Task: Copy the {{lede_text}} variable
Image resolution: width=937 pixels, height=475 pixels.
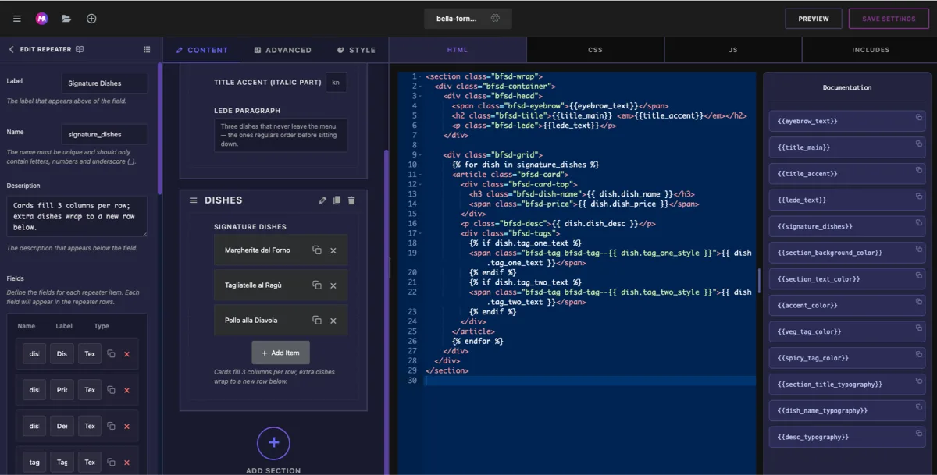Action: tap(919, 196)
